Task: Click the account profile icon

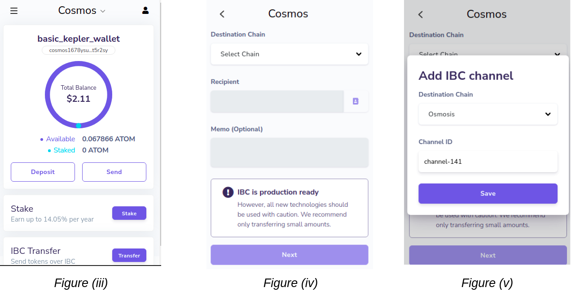Action: tap(145, 10)
